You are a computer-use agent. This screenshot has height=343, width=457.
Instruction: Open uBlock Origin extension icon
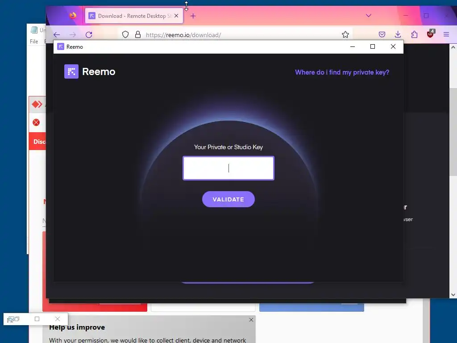tap(430, 34)
